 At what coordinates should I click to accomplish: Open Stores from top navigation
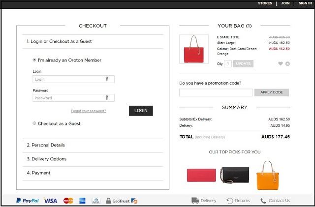tap(265, 3)
